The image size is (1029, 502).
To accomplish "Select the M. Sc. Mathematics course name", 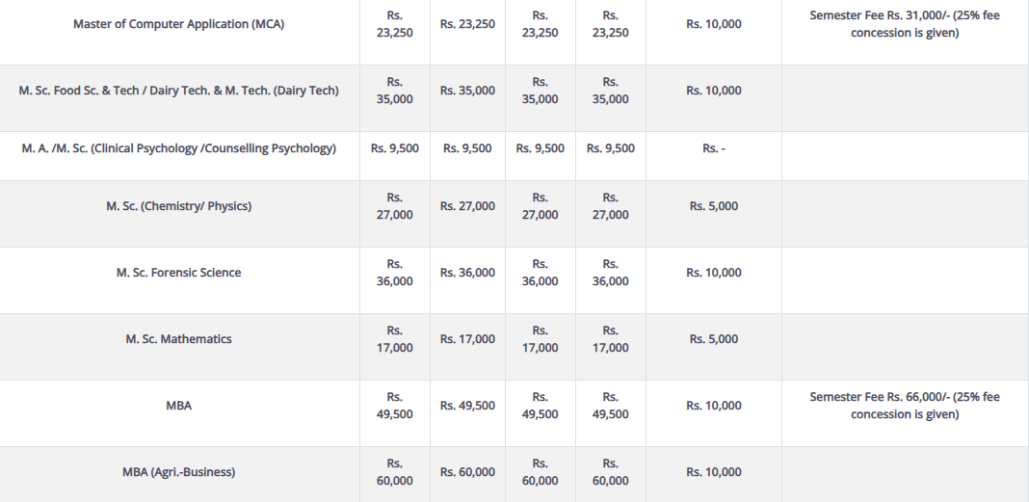I will tap(178, 339).
